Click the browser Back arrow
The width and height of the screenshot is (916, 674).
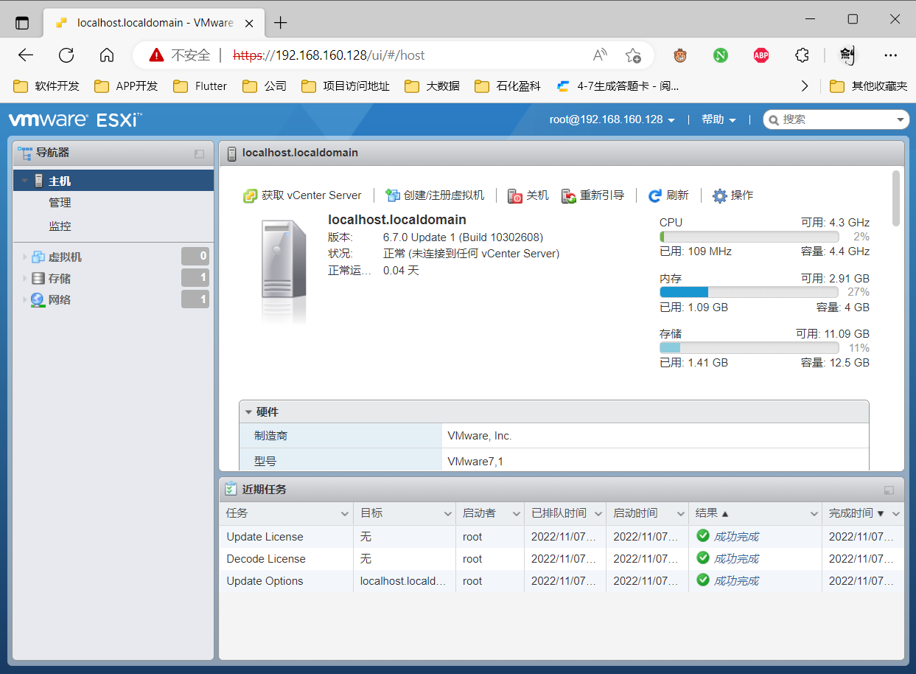click(x=26, y=55)
